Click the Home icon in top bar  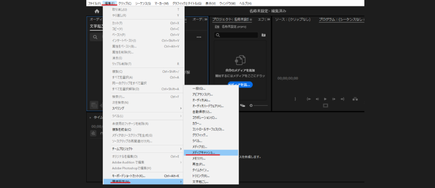tap(97, 11)
